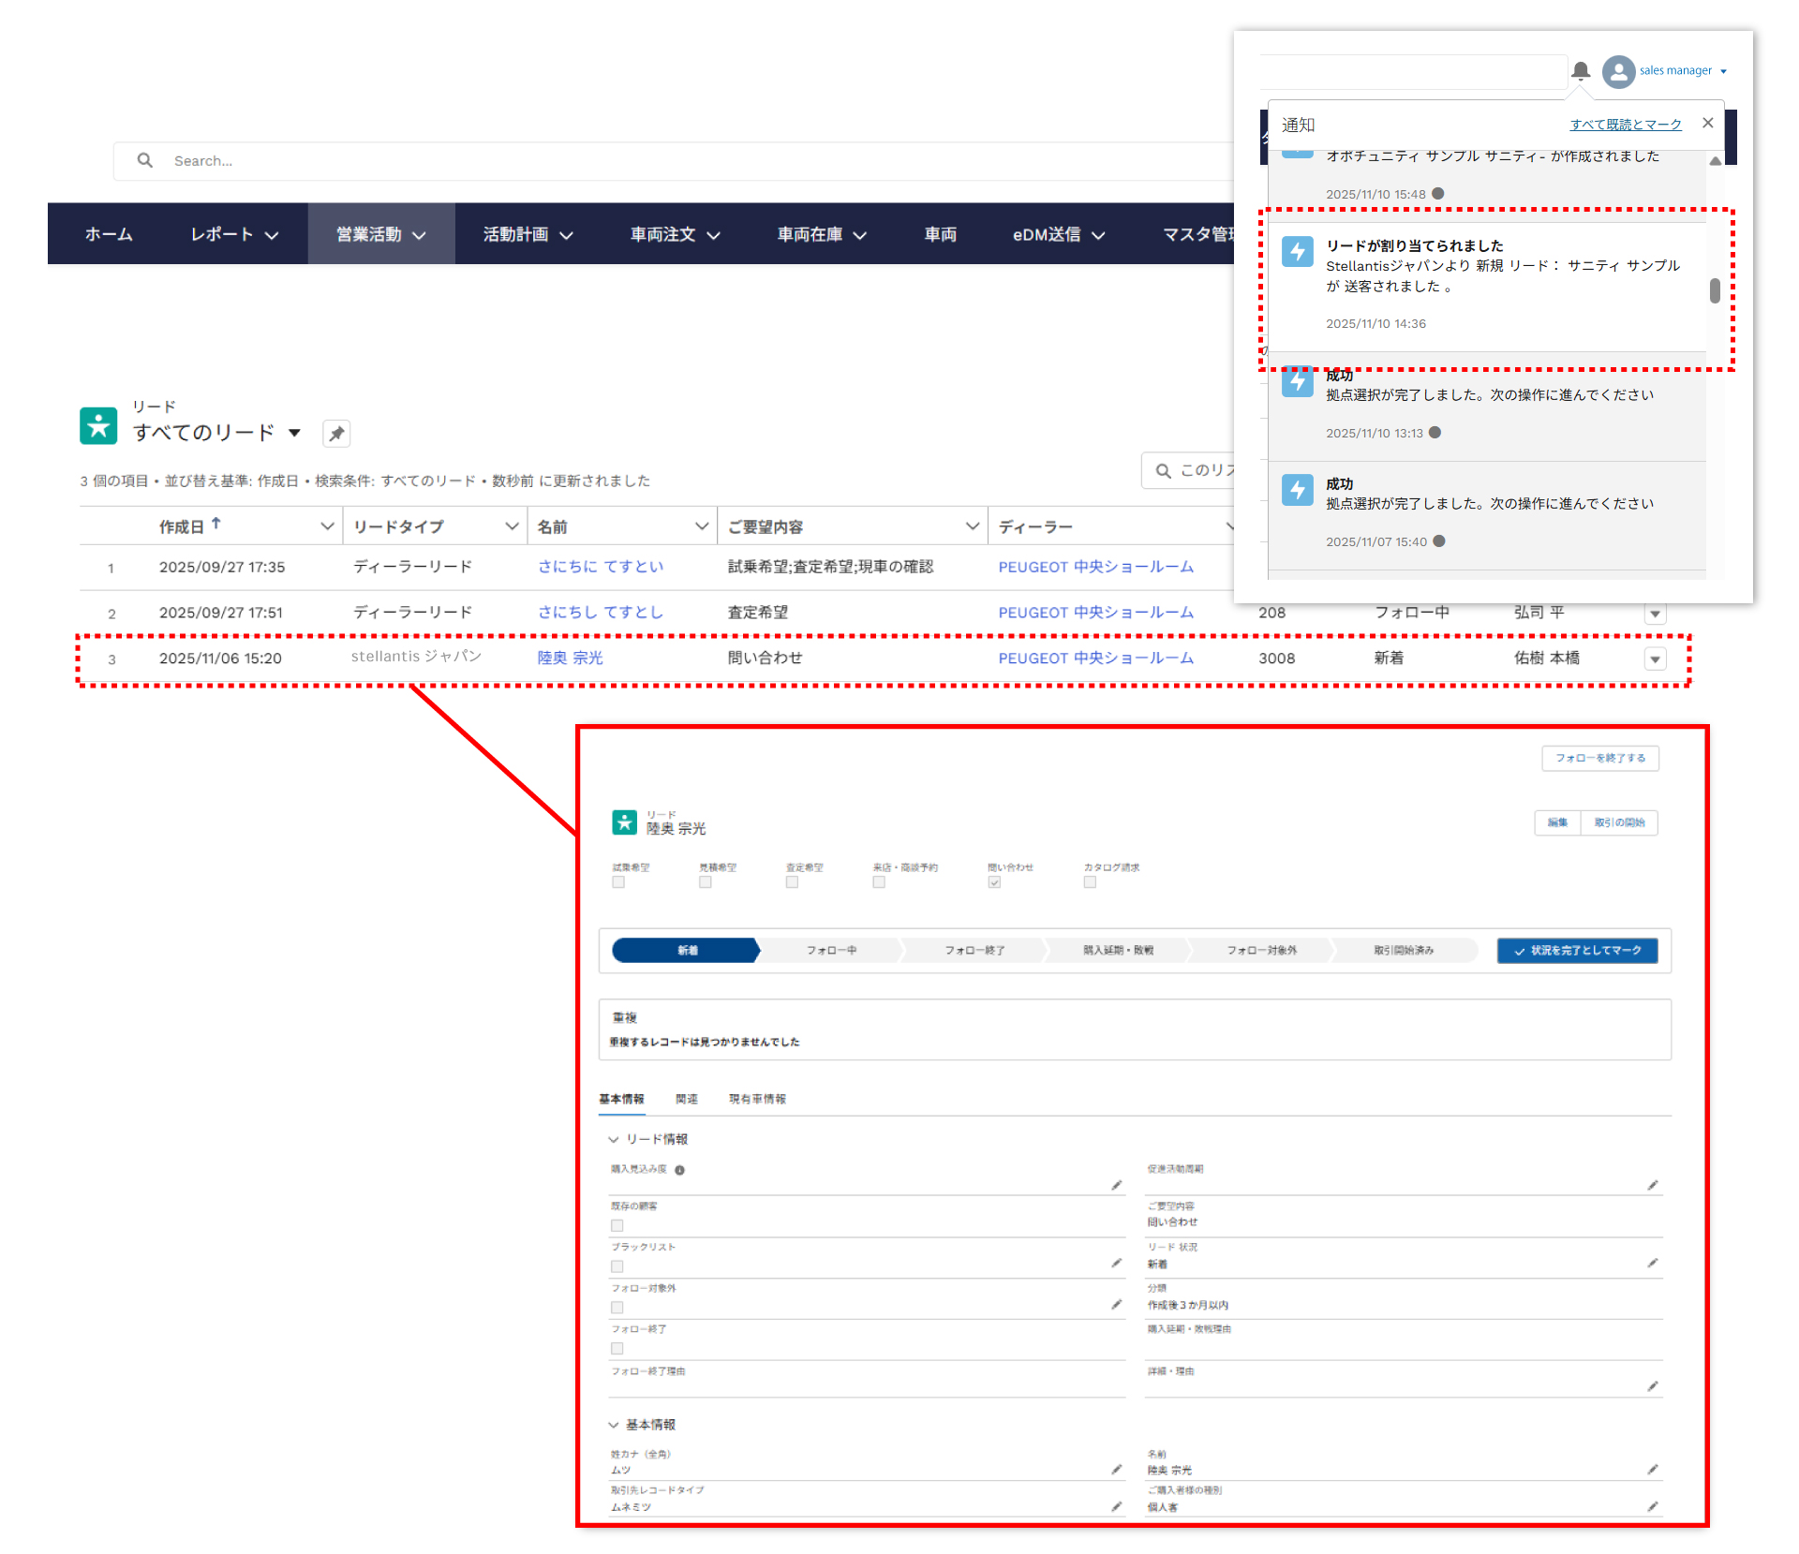Switch to the 現有車情報 tab
The image size is (1799, 1554).
[757, 1100]
